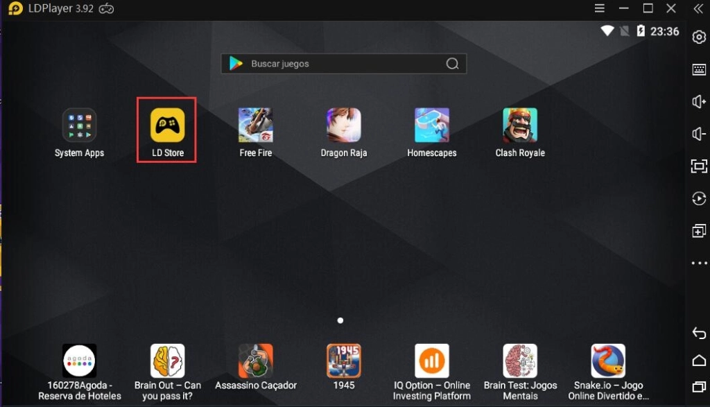Show recent apps overview

(x=699, y=387)
